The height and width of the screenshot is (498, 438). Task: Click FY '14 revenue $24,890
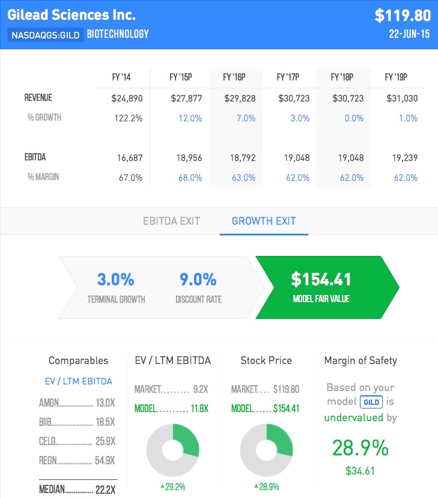click(127, 99)
